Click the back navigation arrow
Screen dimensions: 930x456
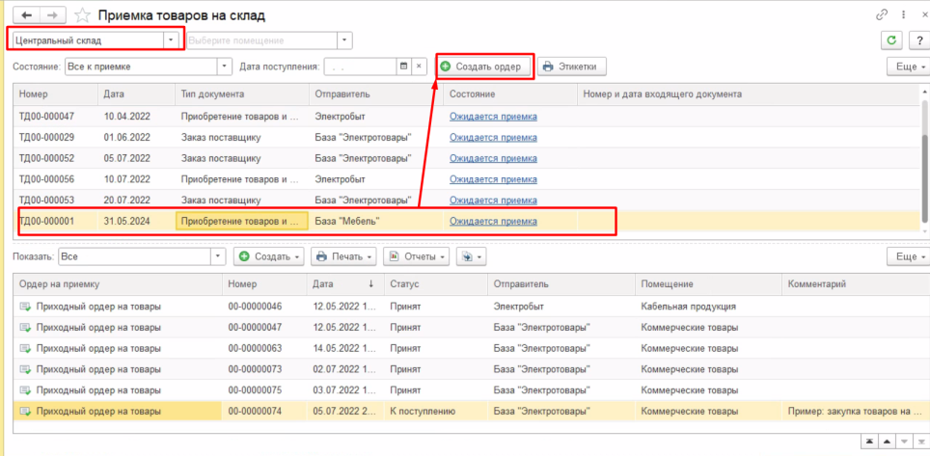point(25,15)
